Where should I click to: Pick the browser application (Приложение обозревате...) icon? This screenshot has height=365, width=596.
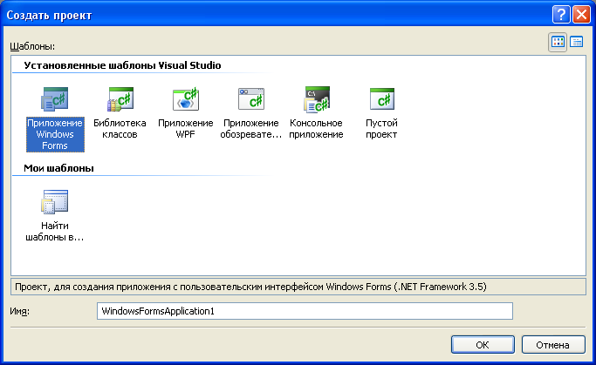250,99
